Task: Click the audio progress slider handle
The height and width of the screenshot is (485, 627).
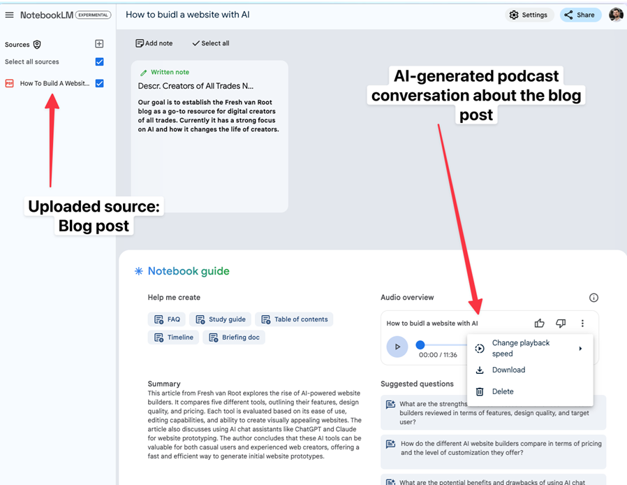Action: pyautogui.click(x=420, y=345)
